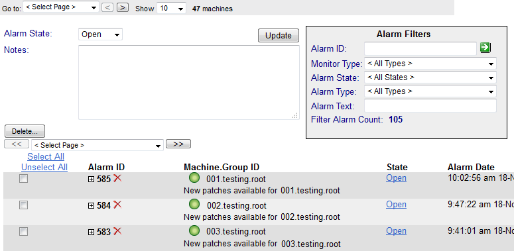Viewport: 514px width, 251px height.
Task: Go to next machines page
Action: point(123,7)
